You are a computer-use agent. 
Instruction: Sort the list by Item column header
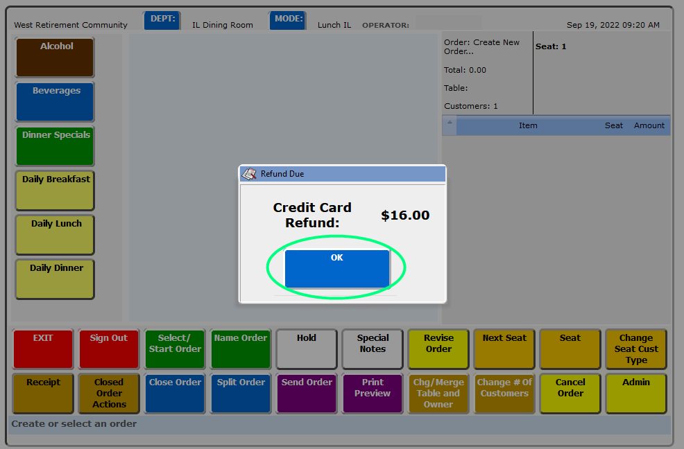(528, 125)
